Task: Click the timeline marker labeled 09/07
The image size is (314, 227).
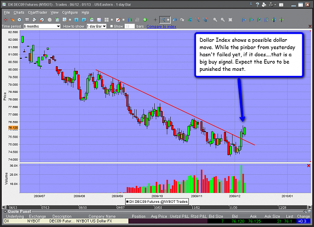Action: coord(120,207)
